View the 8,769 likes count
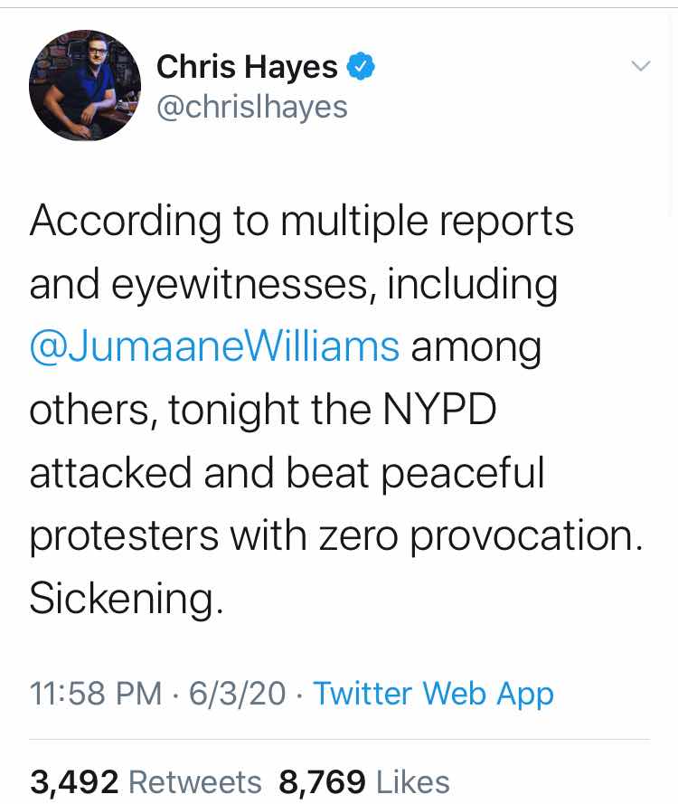 (323, 782)
